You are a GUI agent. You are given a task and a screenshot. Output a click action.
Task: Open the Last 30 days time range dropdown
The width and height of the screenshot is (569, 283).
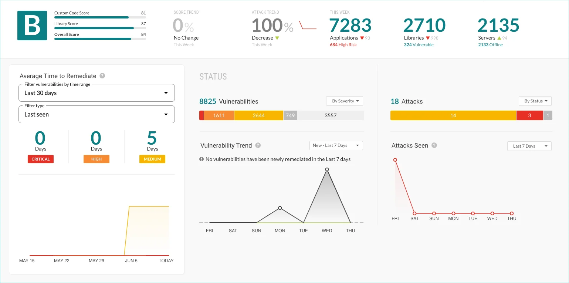tap(96, 93)
